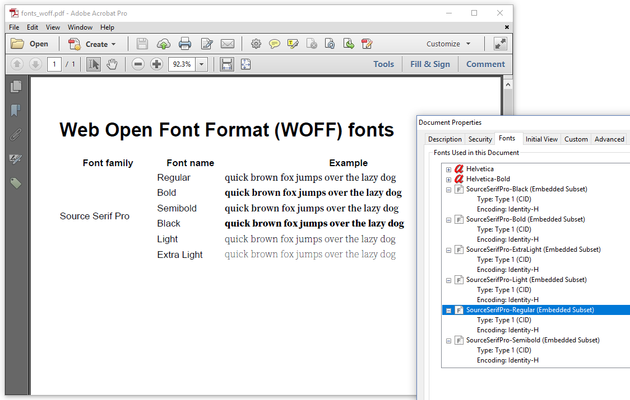Viewport: 630px width, 400px height.
Task: Open the Tools pane
Action: pyautogui.click(x=384, y=64)
